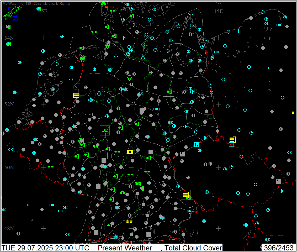Click the MetWatch copyright text
This screenshot has width=297, height=252.
36,3
